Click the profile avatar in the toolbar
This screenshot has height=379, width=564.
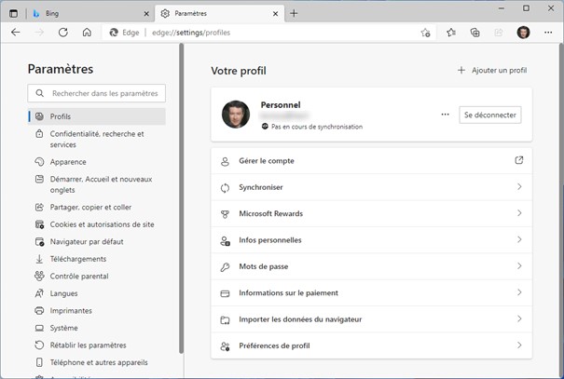[x=523, y=32]
